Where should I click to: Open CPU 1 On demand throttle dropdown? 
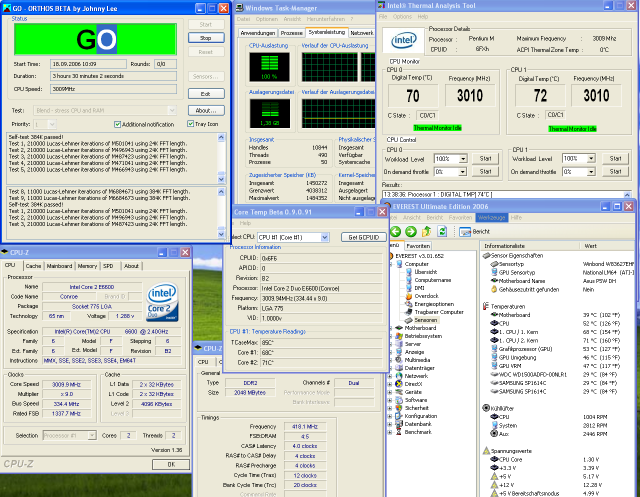[591, 172]
